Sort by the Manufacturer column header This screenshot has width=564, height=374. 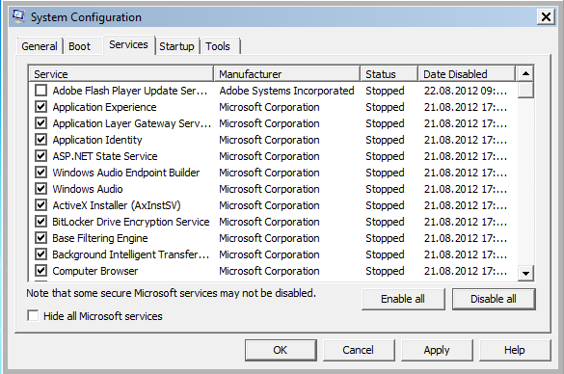point(286,74)
